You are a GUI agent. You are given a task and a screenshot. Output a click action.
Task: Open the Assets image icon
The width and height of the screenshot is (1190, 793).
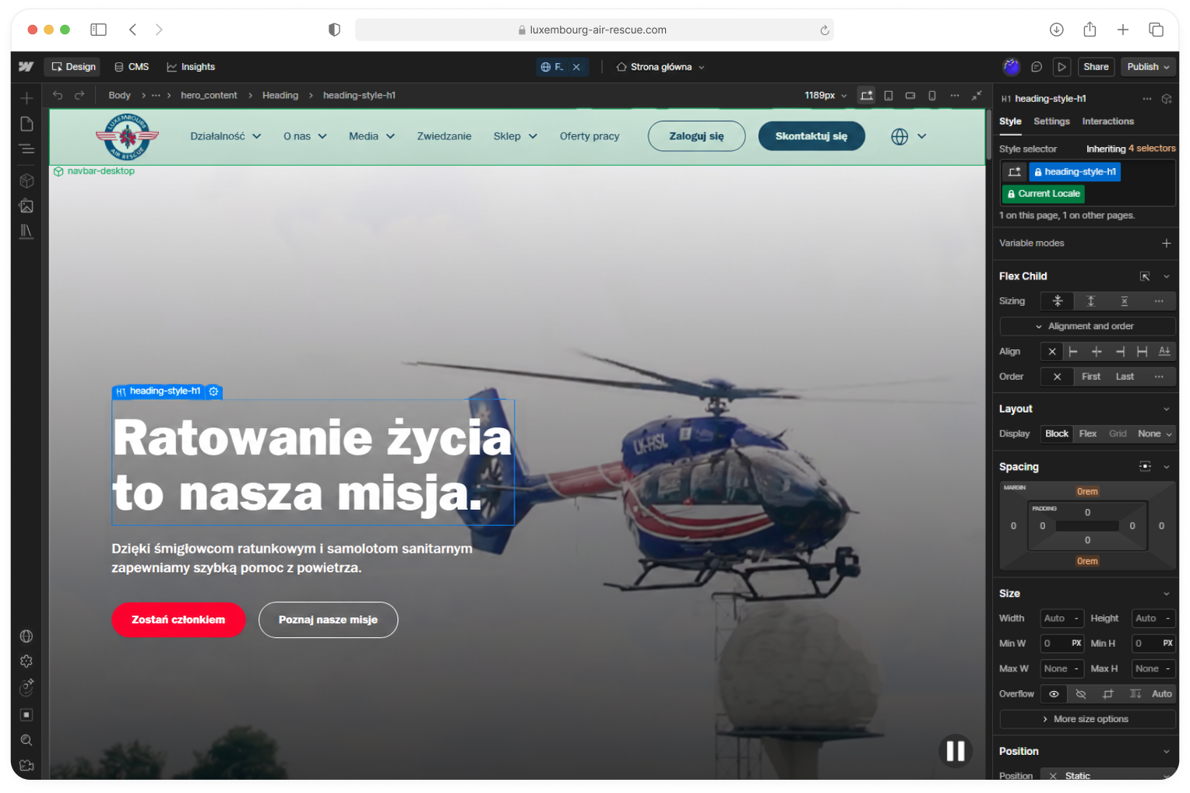(26, 206)
